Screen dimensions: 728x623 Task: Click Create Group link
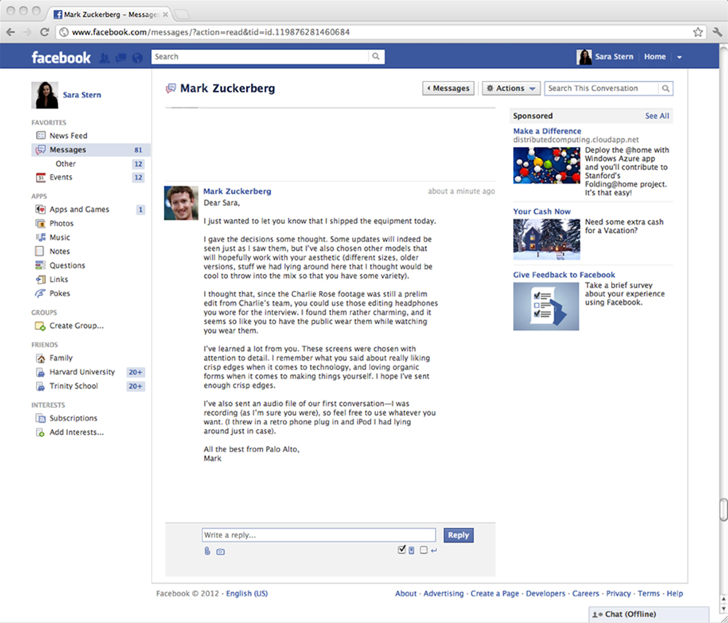pos(76,326)
